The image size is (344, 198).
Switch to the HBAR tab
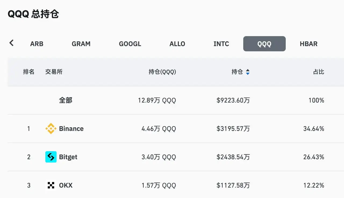[x=309, y=44]
